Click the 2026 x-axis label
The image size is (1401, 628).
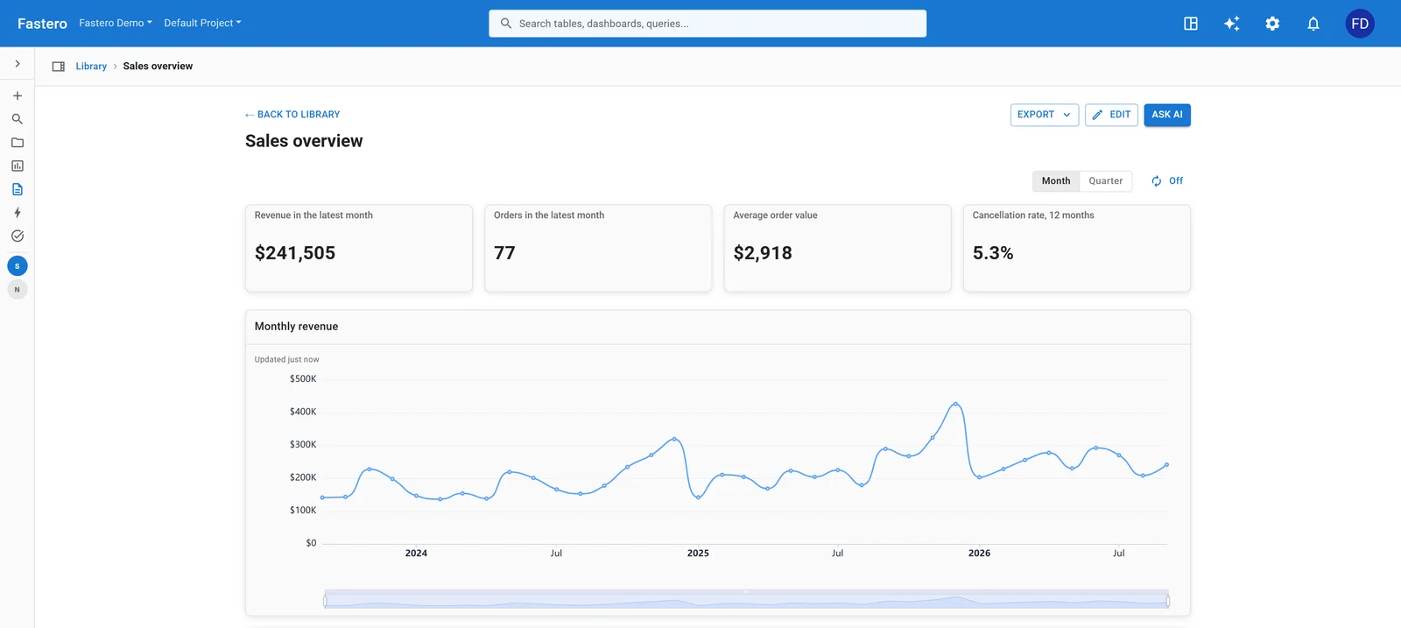coord(979,554)
